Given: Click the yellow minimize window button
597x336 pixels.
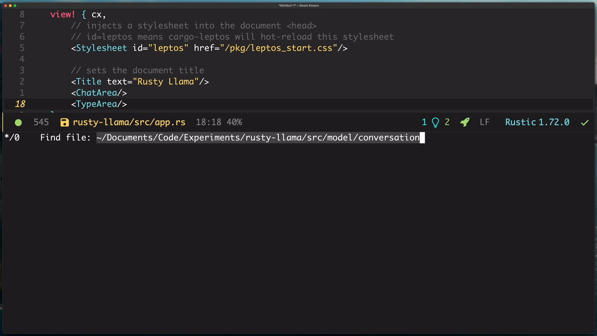Looking at the screenshot, I should tap(10, 6).
